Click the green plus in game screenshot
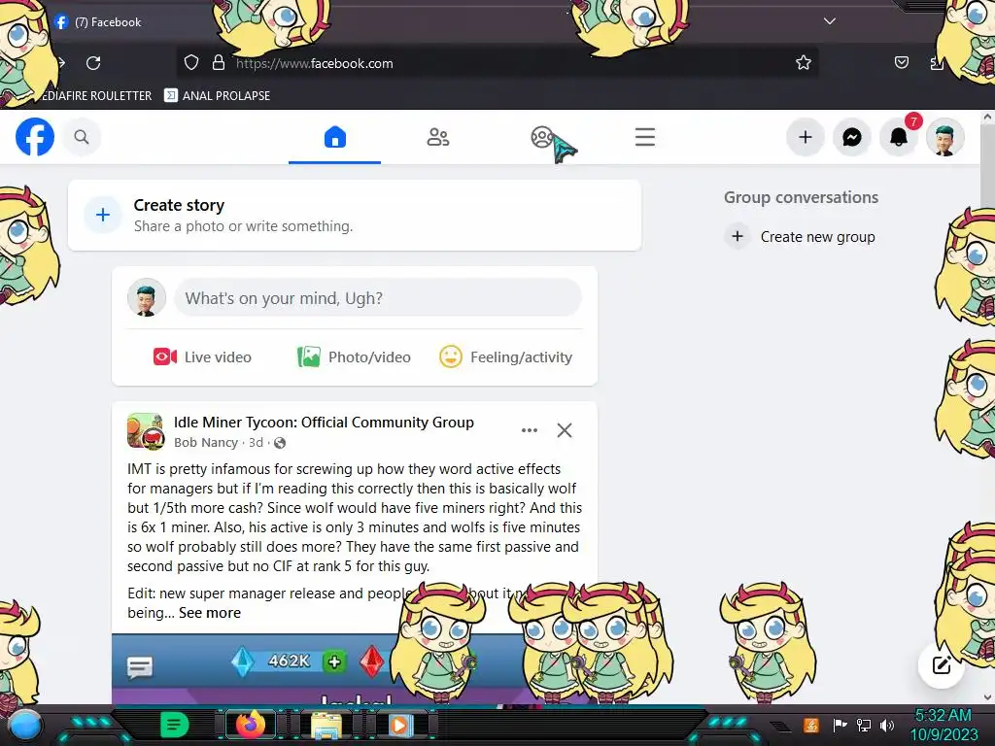Screen dimensions: 995x746 click(334, 662)
